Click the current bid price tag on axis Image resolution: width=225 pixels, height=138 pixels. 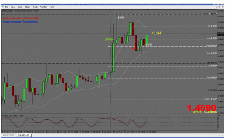click(x=221, y=35)
